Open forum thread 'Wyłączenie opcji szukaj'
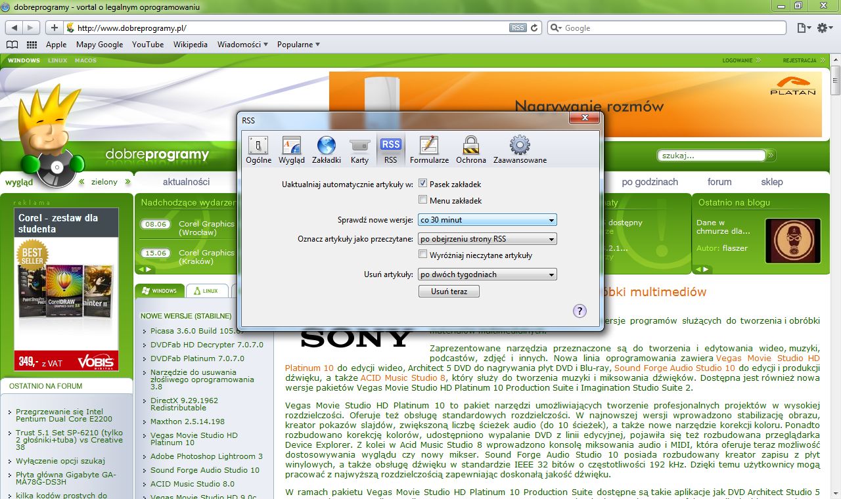Screen dimensions: 841x499 pyautogui.click(x=60, y=461)
